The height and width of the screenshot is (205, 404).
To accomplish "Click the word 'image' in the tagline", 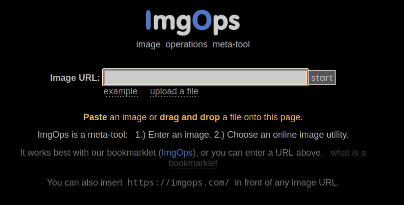I will [148, 44].
